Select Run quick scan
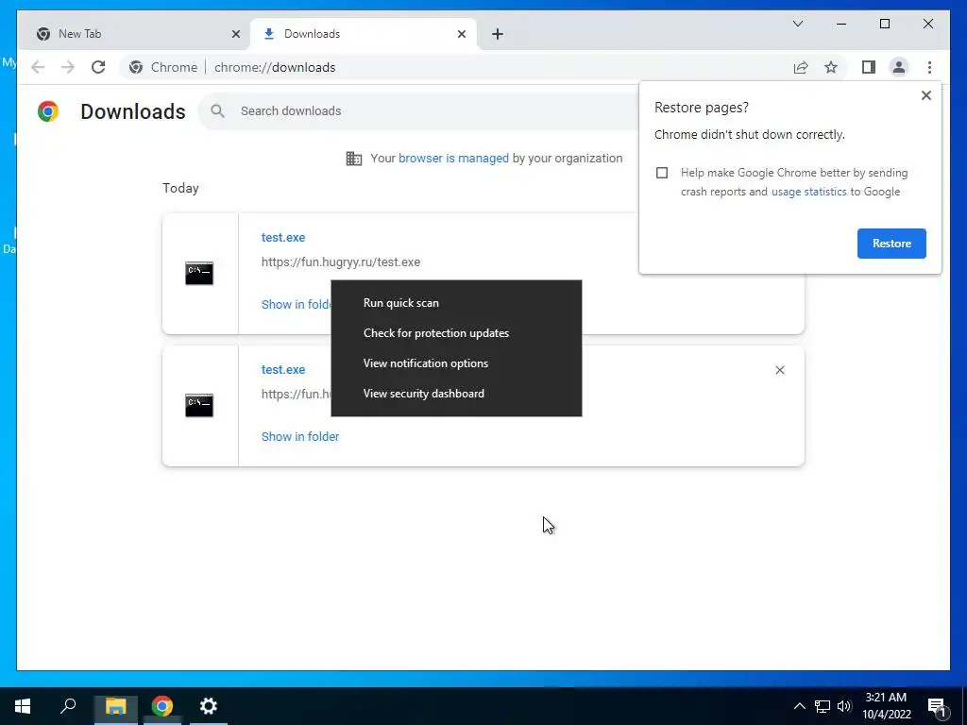The image size is (967, 725). point(456,303)
